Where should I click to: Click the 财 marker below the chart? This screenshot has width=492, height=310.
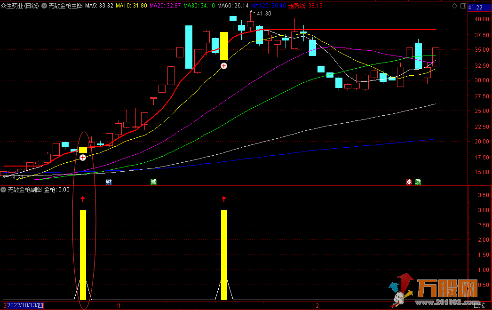pyautogui.click(x=109, y=182)
